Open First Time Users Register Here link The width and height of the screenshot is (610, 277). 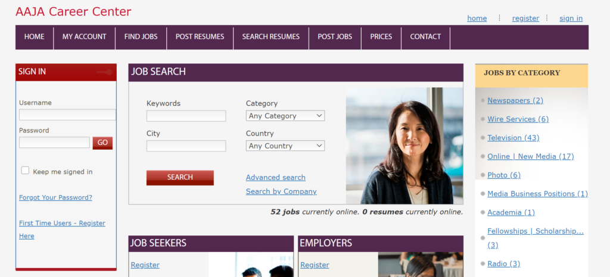(x=62, y=229)
